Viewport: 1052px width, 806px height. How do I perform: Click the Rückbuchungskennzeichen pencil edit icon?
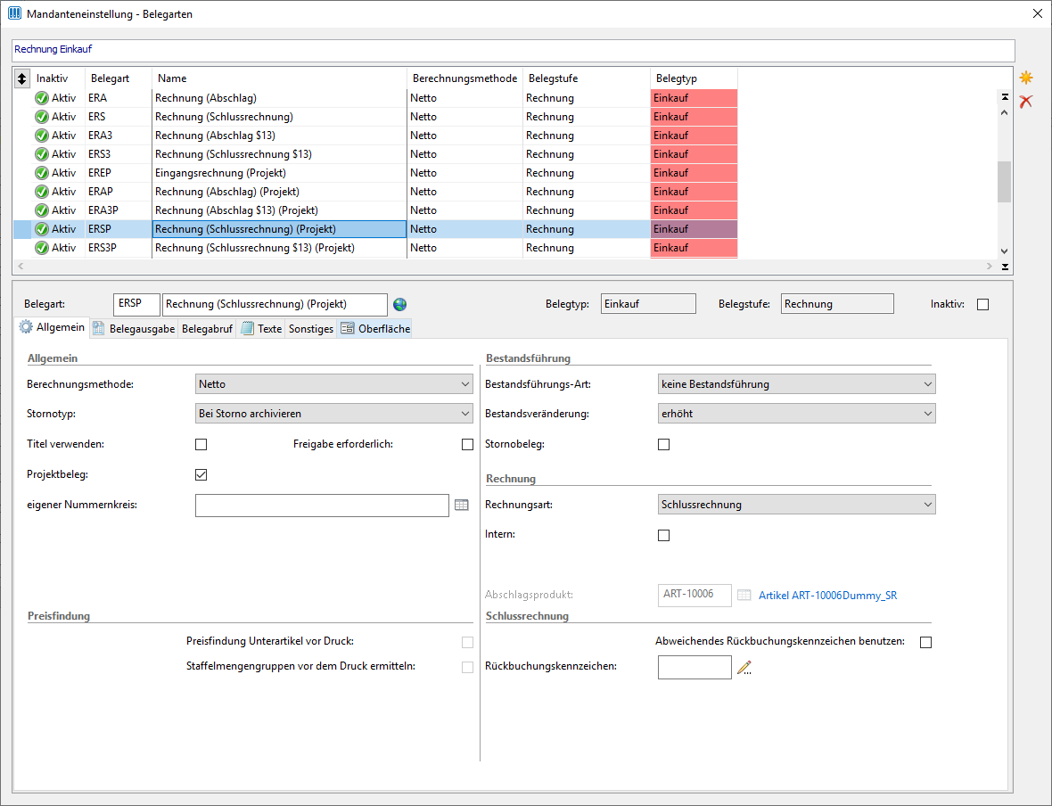[744, 667]
